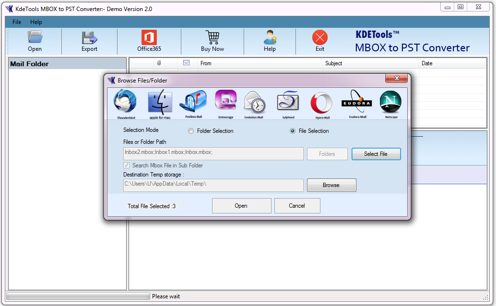Image resolution: width=496 pixels, height=306 pixels.
Task: Click the Files or Folder Path field
Action: (x=213, y=153)
